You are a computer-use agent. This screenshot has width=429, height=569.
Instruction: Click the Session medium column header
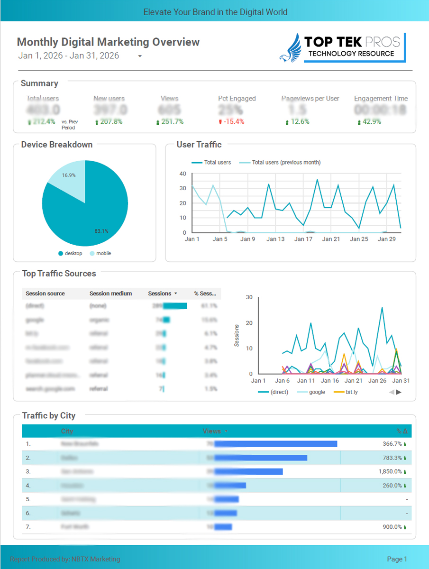(x=110, y=294)
